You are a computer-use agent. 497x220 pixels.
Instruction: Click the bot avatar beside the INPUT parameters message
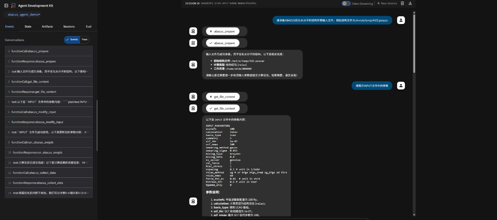coord(193,201)
